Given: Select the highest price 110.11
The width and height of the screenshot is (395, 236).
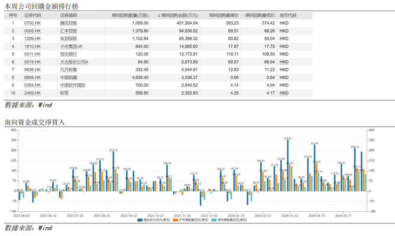Looking at the screenshot, I should [232, 54].
